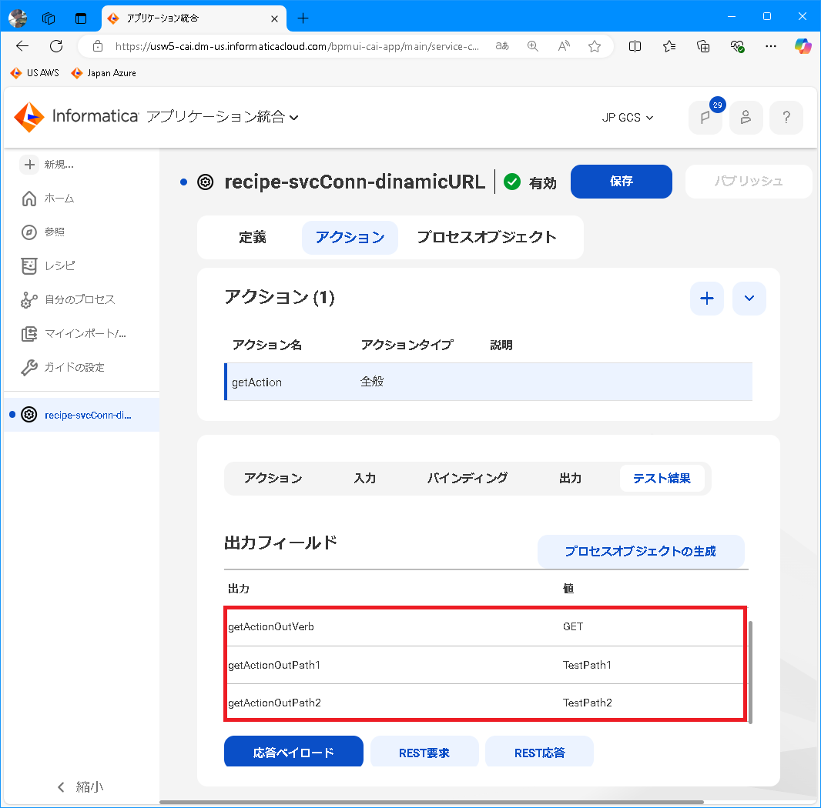Collapse sidebar with 縮小
The height and width of the screenshot is (808, 821).
[80, 786]
